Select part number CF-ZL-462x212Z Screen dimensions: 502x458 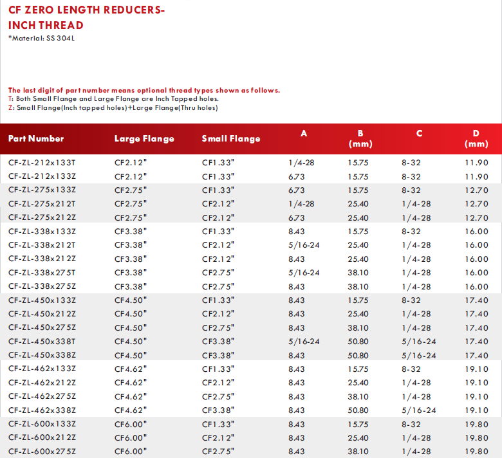click(42, 383)
